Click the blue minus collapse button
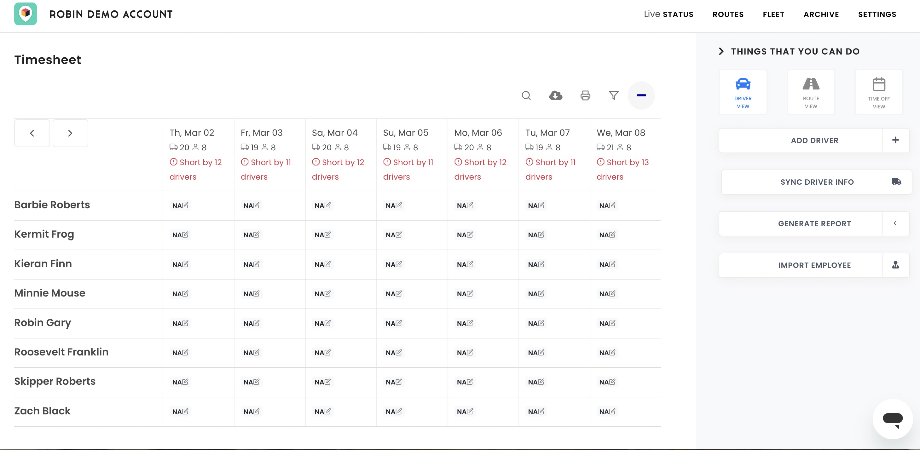Screen dimensions: 920x450 (641, 95)
